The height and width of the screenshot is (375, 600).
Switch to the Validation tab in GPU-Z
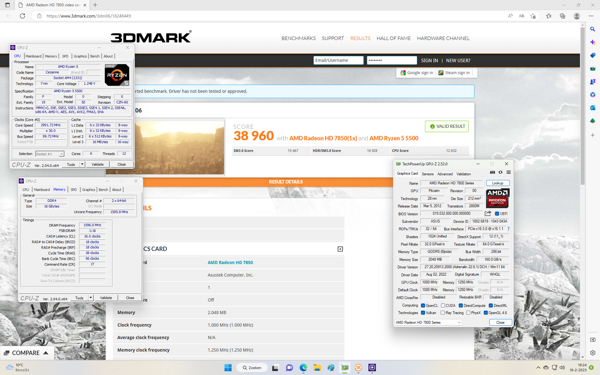click(463, 174)
